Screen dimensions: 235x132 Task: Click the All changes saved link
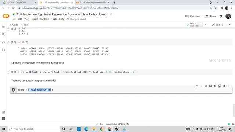(76, 19)
